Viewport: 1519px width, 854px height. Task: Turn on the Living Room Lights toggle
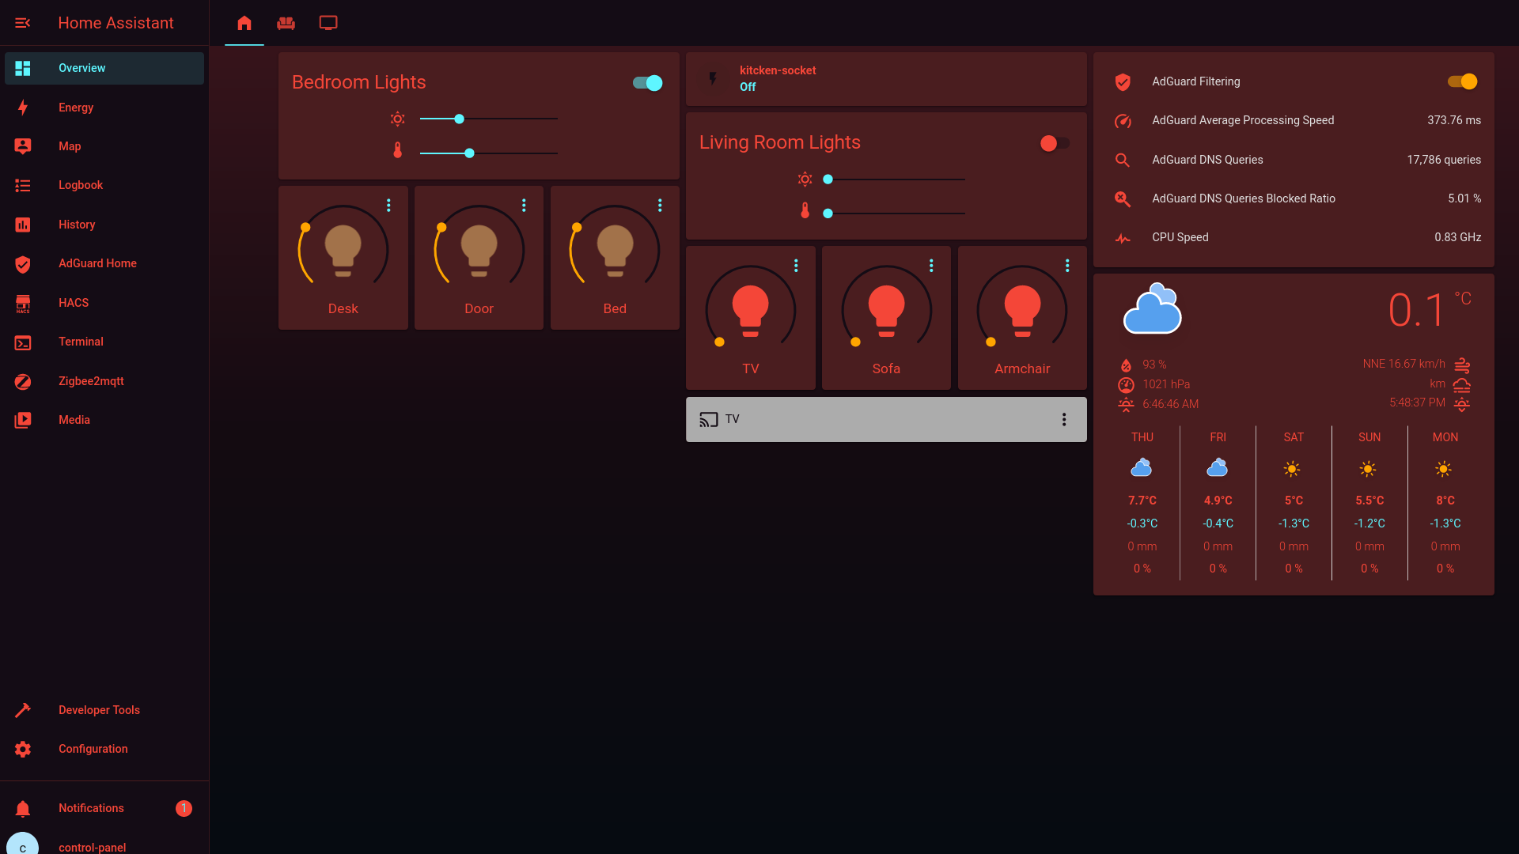(x=1054, y=143)
